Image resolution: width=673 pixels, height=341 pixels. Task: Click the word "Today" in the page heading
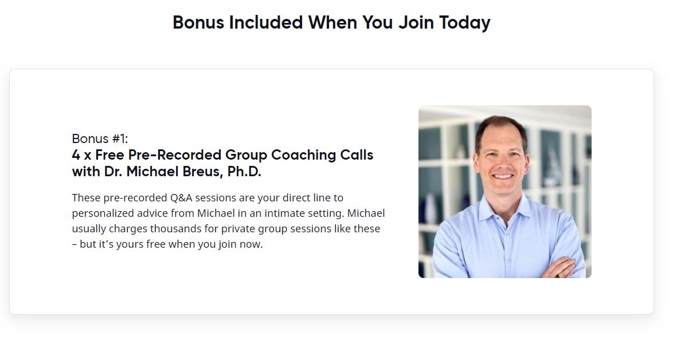pos(464,23)
